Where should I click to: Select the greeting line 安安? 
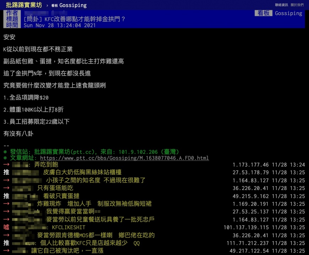click(x=9, y=37)
